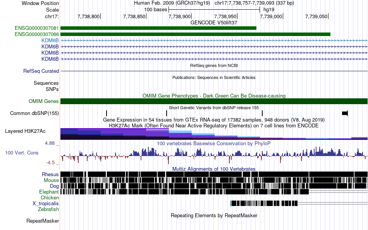Screen dimensions: 368x230
Task: Click the chr17:7,738,757-7,739,093 position text
Action: [x=254, y=3]
